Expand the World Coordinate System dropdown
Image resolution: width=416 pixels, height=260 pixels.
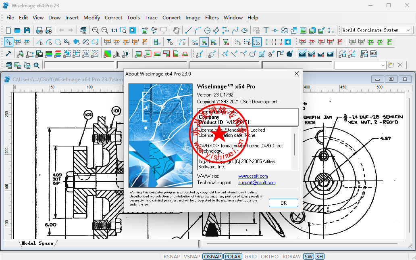tap(409, 30)
